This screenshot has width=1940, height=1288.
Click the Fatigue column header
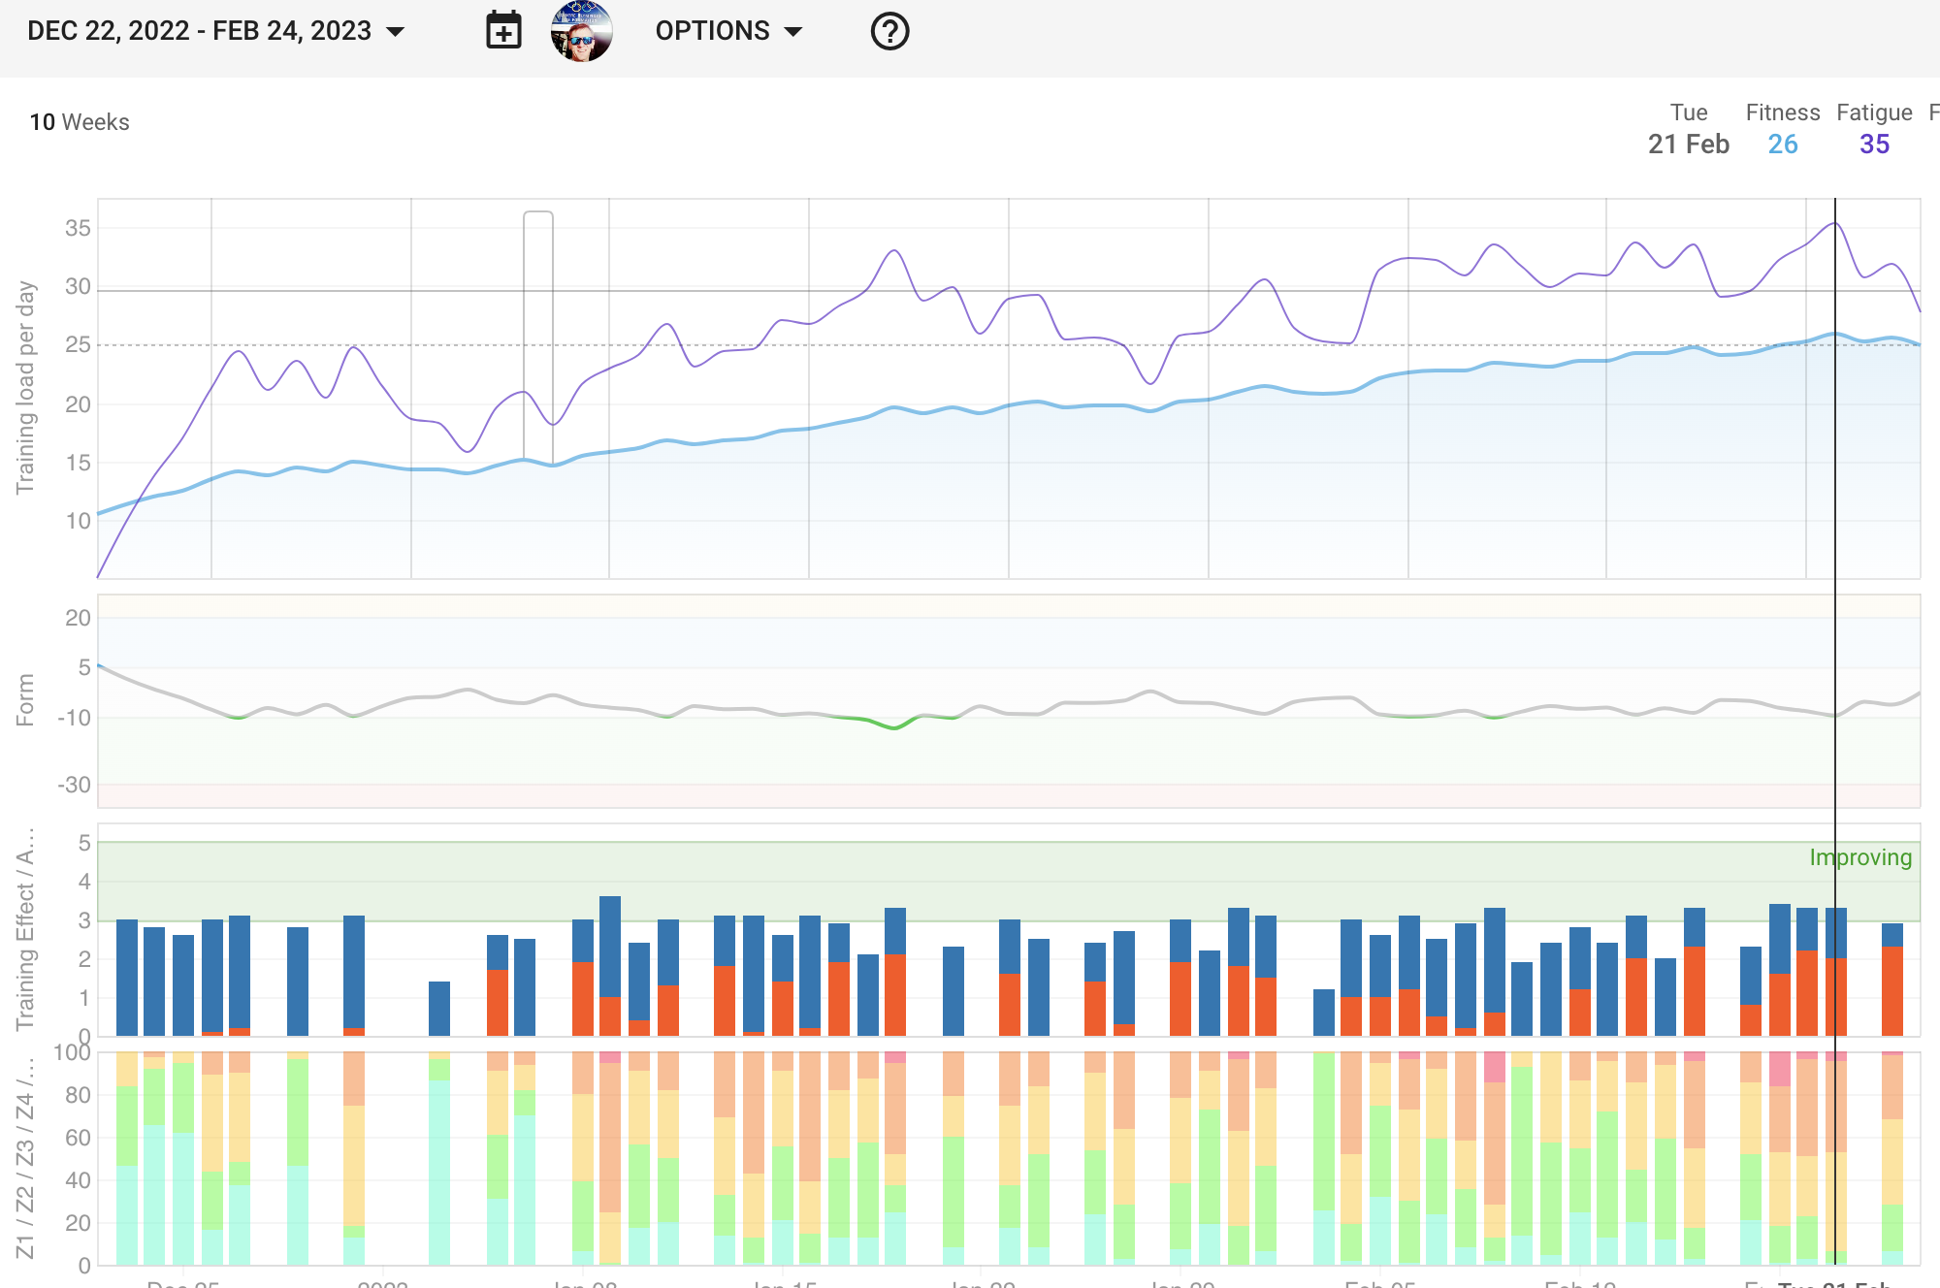[x=1874, y=113]
